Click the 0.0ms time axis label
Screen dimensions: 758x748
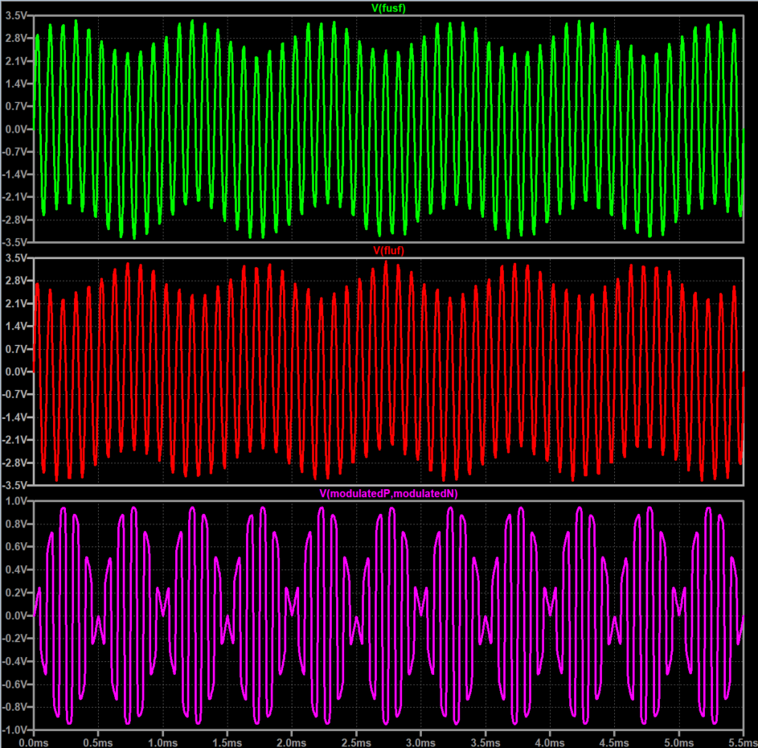33,742
